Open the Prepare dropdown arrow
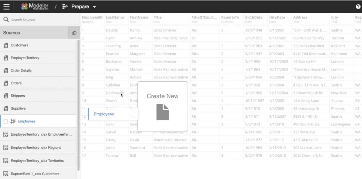 [95, 7]
